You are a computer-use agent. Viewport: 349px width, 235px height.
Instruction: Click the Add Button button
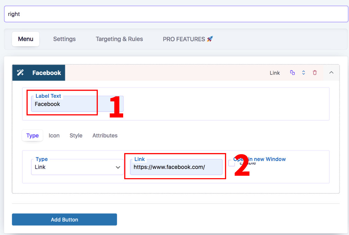[64, 219]
